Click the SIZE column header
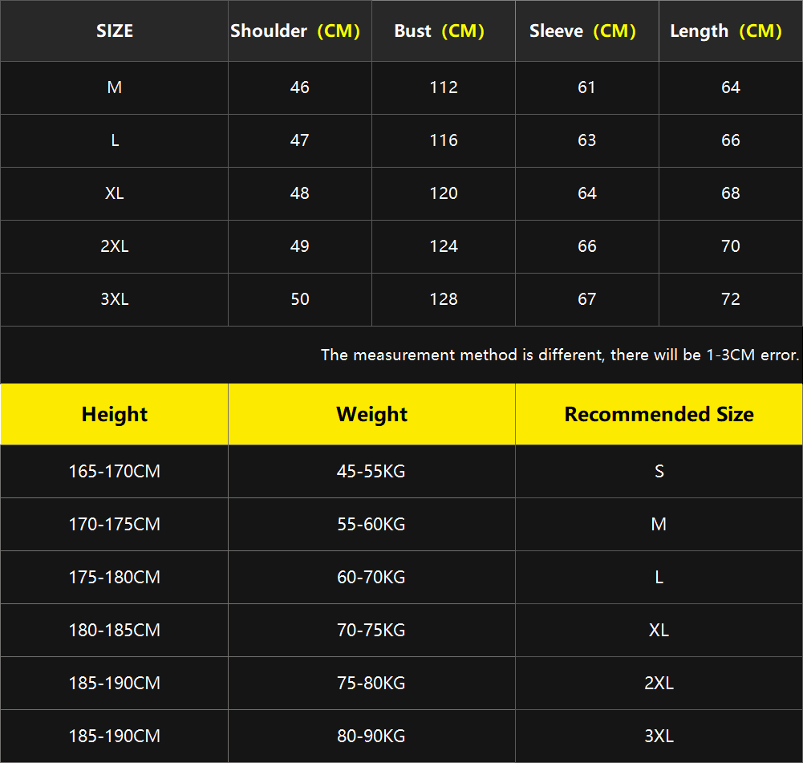803x763 pixels. pos(115,31)
